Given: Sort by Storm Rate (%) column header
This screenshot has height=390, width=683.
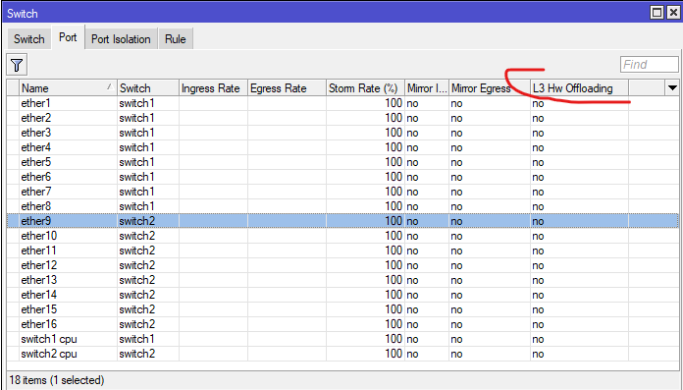Looking at the screenshot, I should coord(365,88).
